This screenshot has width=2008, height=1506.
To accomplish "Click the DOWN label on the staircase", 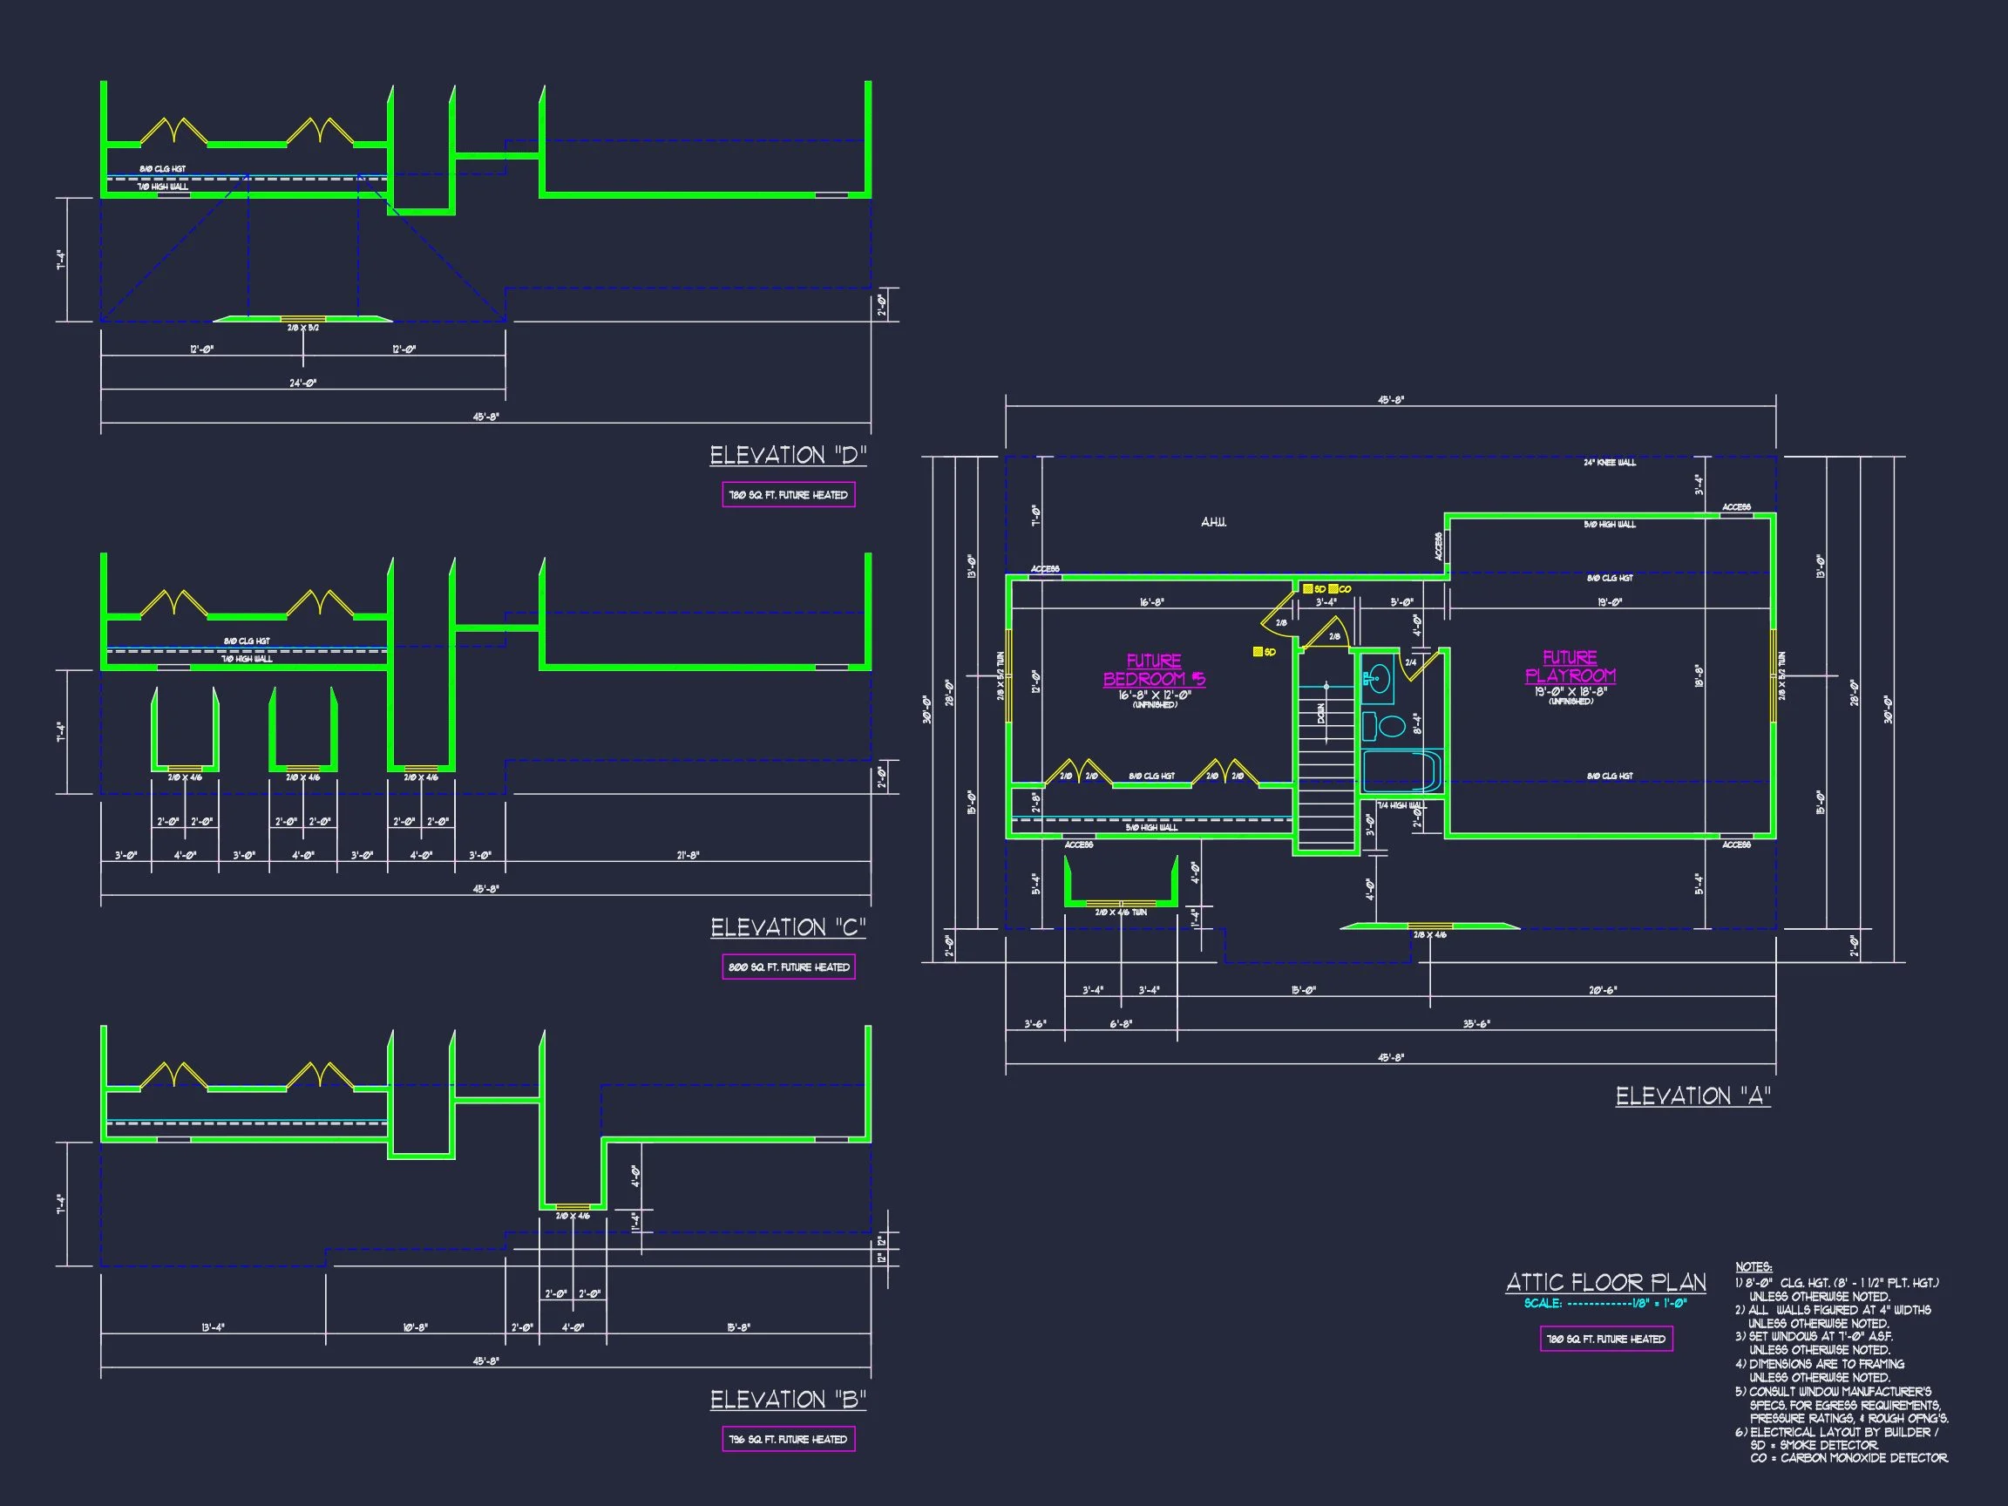I will click(1322, 714).
